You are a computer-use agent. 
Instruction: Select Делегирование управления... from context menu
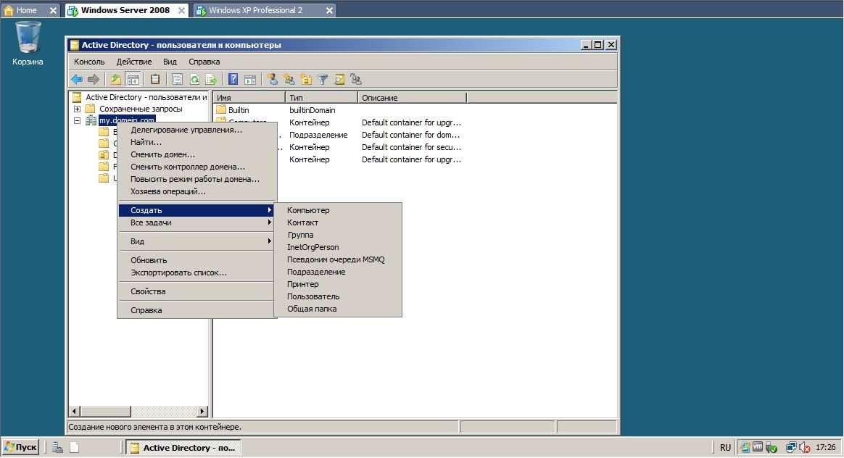(196, 130)
